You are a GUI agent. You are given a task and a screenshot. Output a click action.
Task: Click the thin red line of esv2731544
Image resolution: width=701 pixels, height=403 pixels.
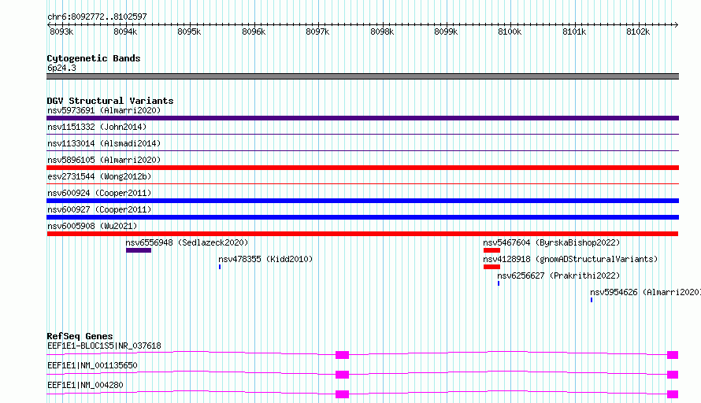(362, 183)
